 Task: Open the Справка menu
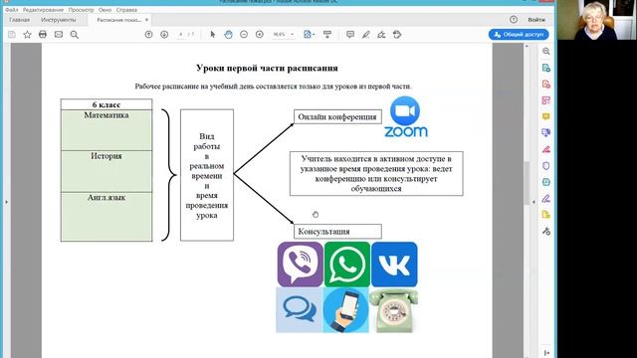(126, 10)
